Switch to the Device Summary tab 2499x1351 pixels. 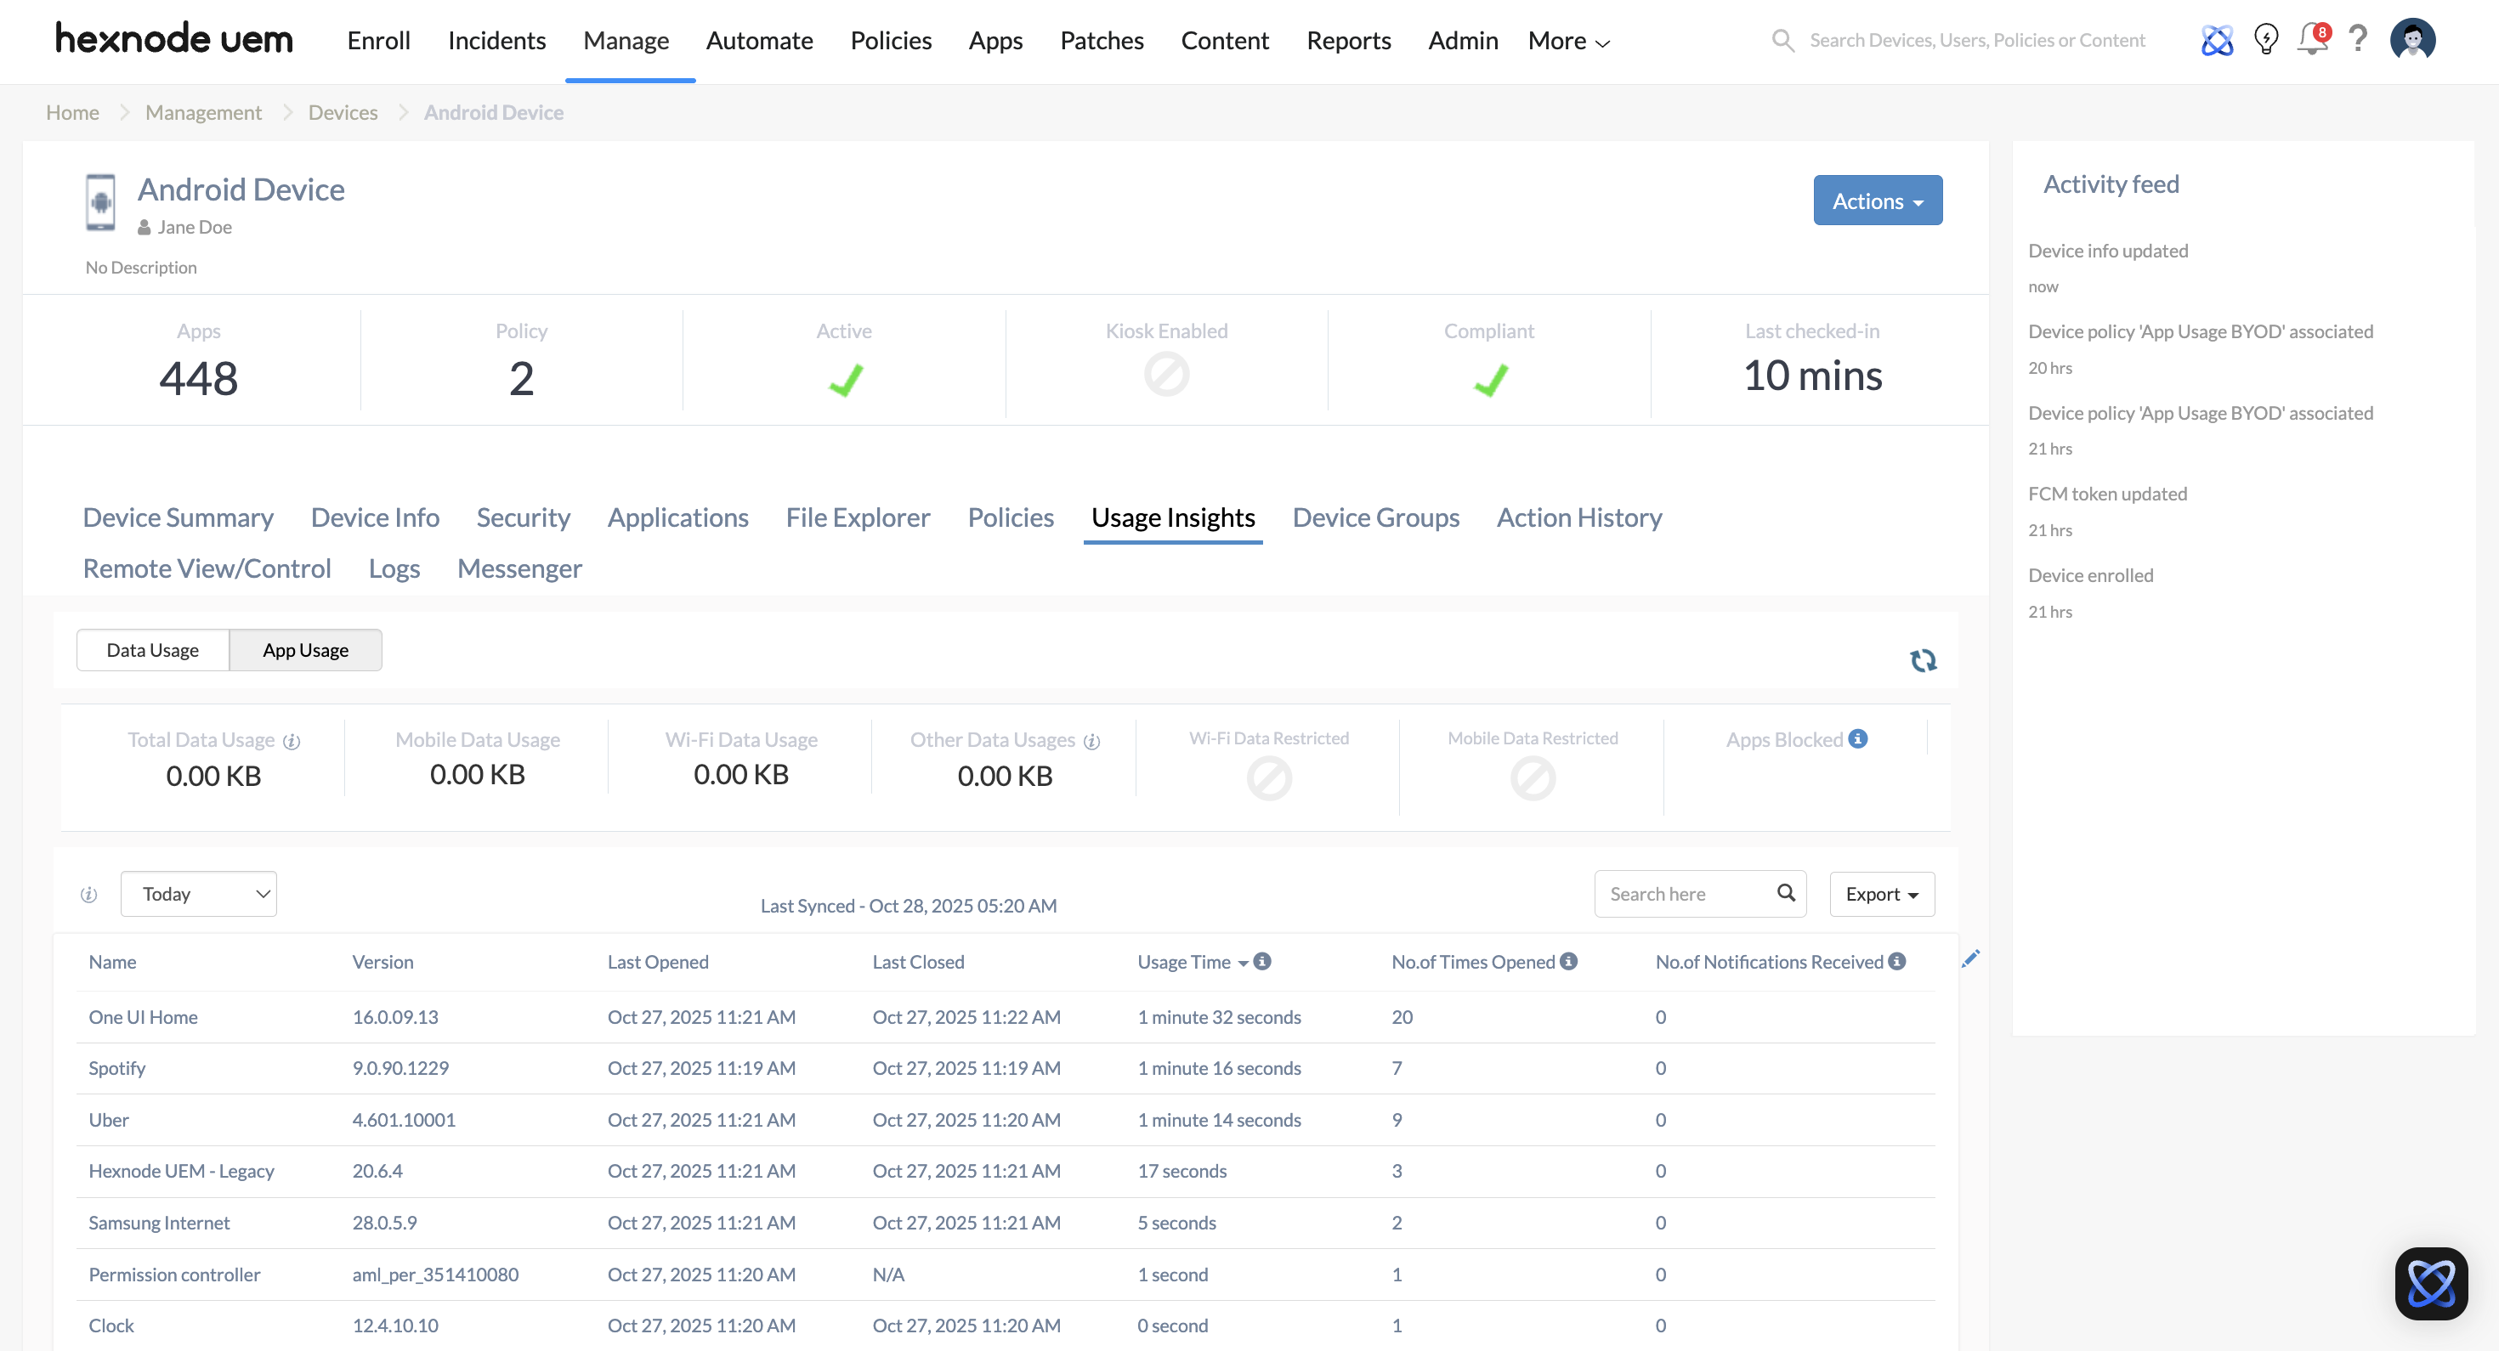point(178,518)
